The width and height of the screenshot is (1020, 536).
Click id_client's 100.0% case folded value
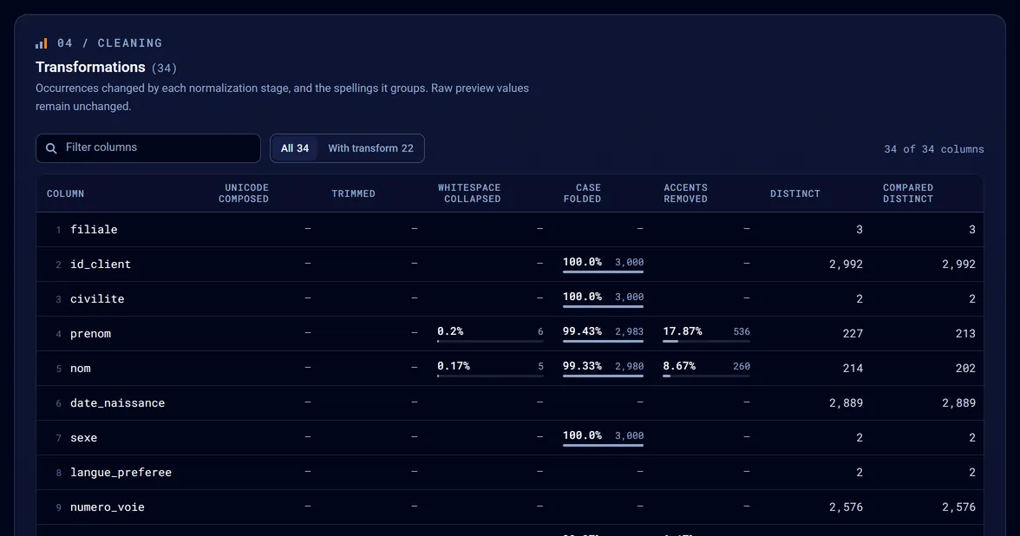[x=582, y=262]
